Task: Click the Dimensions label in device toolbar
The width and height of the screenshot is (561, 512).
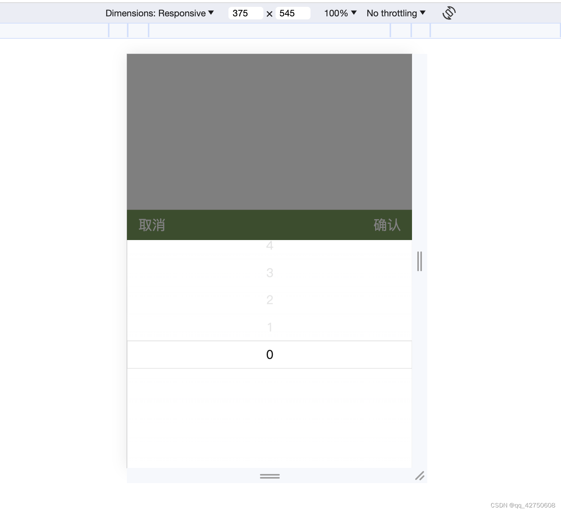Action: pyautogui.click(x=129, y=13)
